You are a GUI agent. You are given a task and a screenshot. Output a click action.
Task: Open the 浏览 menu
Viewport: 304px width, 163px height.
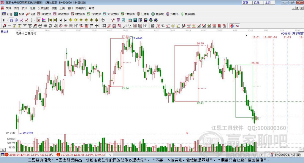(x=17, y=8)
